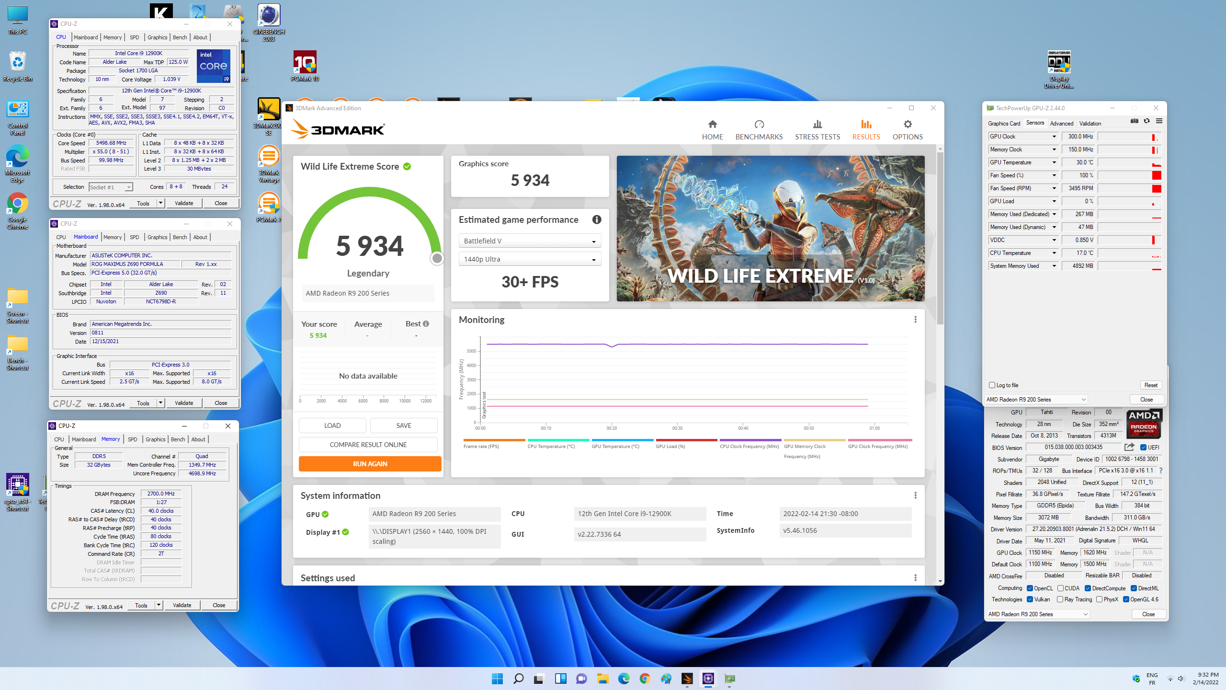Image resolution: width=1226 pixels, height=690 pixels.
Task: Open the Graphics Card tab in GPU-Z
Action: tap(1004, 123)
